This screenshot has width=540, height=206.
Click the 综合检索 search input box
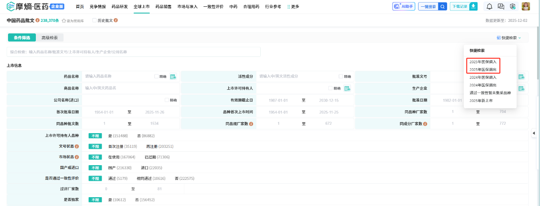click(x=134, y=52)
